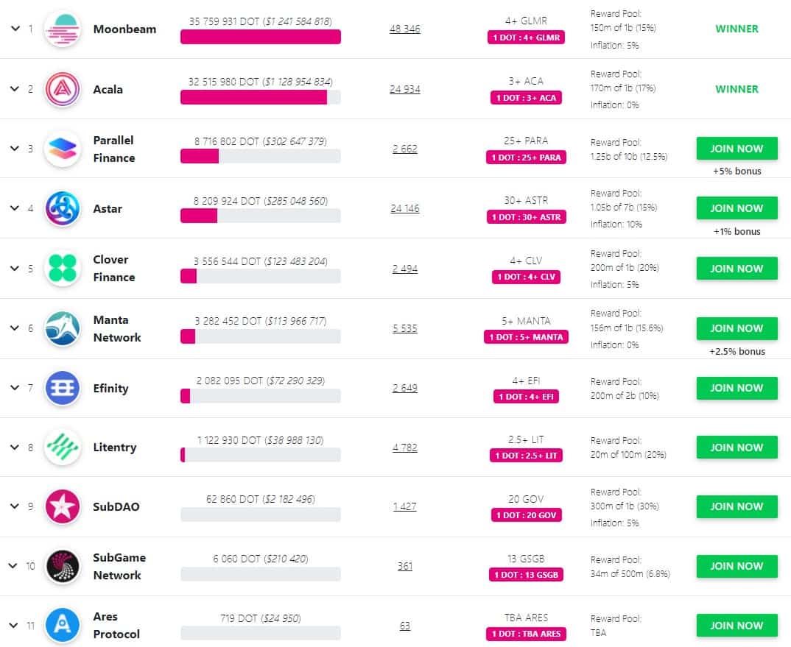
Task: Expand the SubGame Network row chevron
Action: coord(13,566)
